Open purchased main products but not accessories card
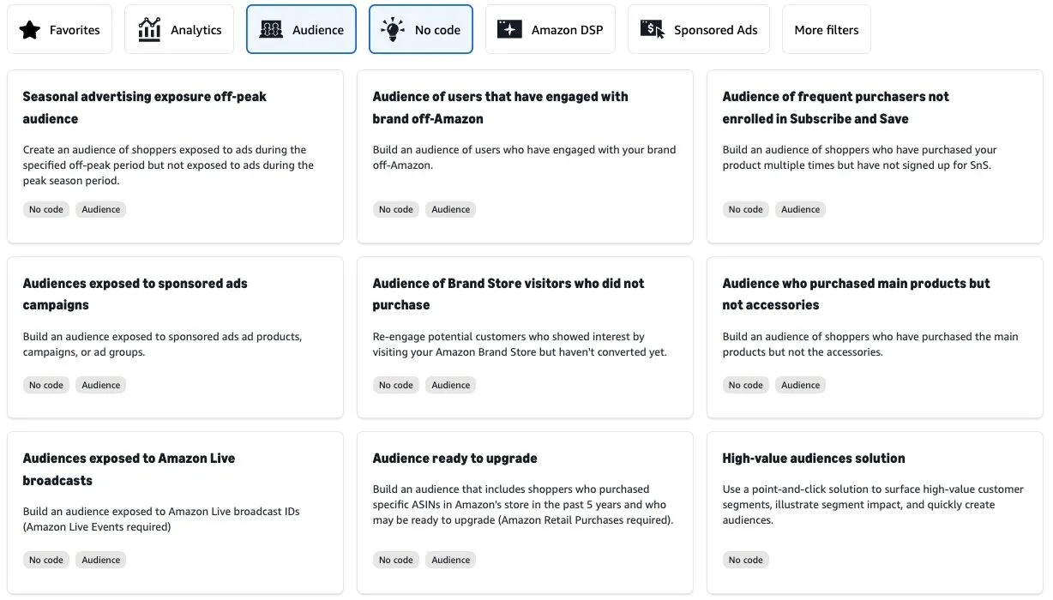Screen dimensions: 1053x600 click(875, 337)
